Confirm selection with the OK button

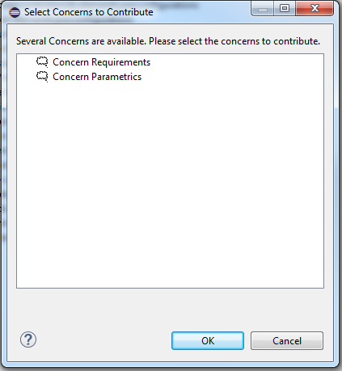pyautogui.click(x=208, y=341)
